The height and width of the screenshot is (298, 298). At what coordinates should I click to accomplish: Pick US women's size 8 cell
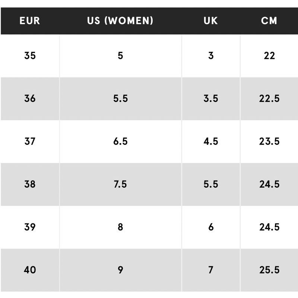[120, 227]
